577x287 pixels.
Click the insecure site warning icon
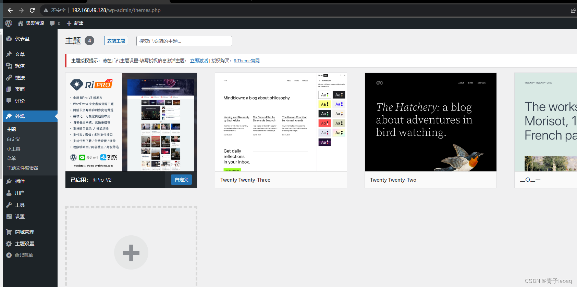(x=46, y=10)
